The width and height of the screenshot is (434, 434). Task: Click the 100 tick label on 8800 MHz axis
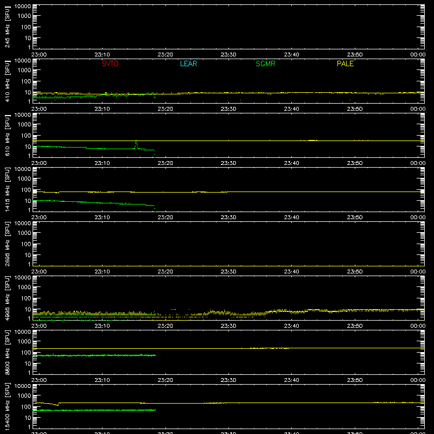pyautogui.click(x=26, y=353)
